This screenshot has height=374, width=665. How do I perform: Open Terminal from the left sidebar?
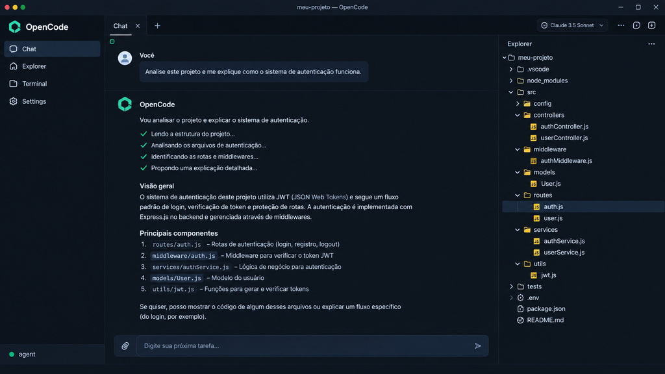click(52, 84)
